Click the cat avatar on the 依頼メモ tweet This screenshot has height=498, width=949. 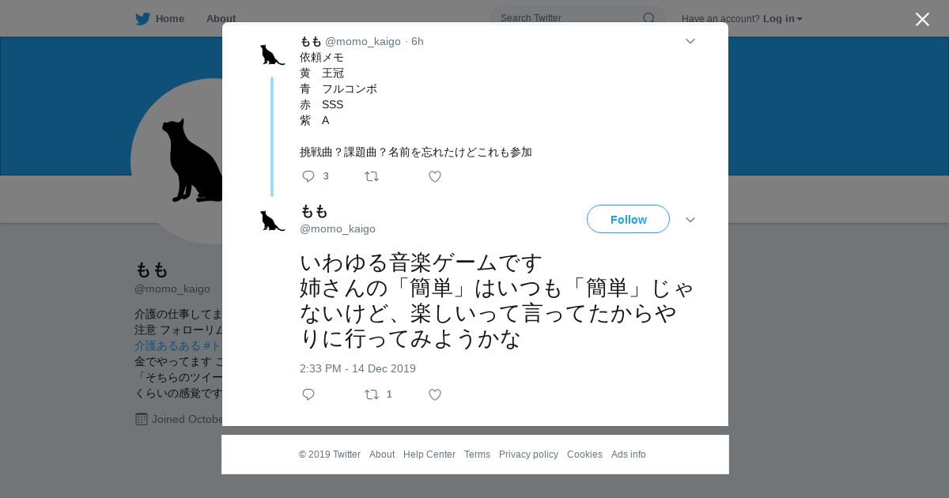click(x=273, y=55)
